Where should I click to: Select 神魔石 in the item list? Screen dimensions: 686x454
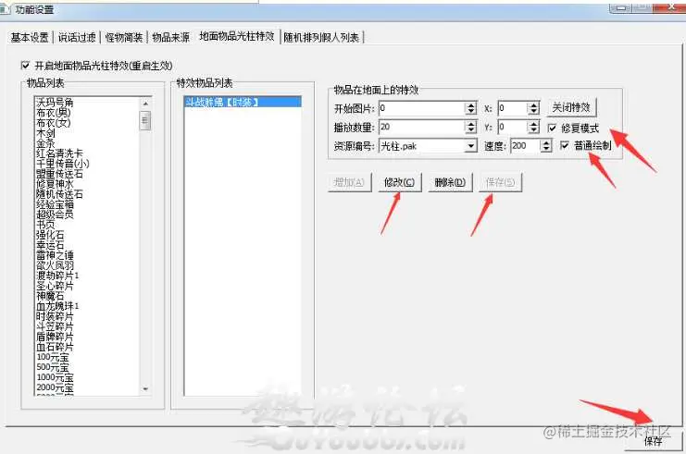pos(50,295)
